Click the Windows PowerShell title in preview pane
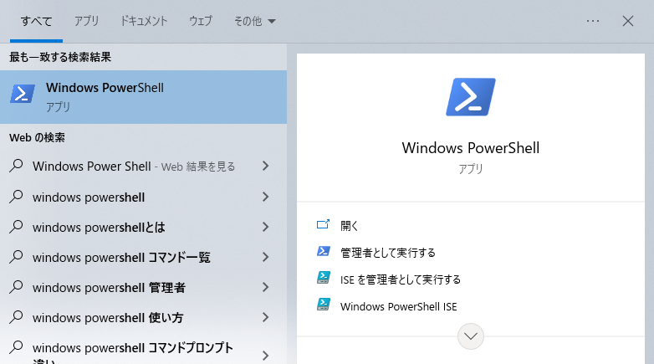This screenshot has height=364, width=654. click(471, 148)
